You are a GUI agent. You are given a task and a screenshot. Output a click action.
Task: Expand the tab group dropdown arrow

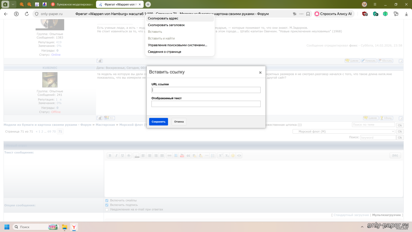pos(13,5)
